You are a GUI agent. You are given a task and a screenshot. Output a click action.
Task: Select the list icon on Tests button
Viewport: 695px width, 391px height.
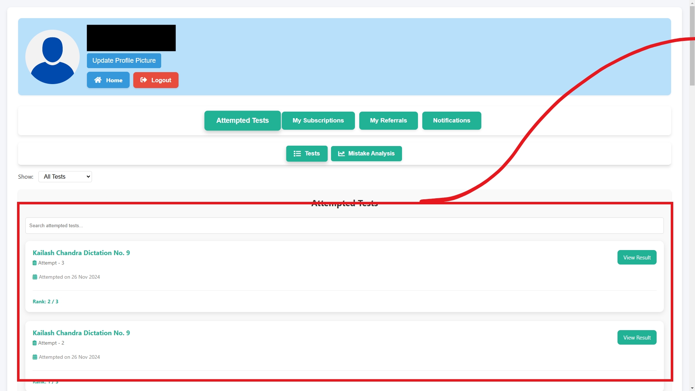point(297,153)
